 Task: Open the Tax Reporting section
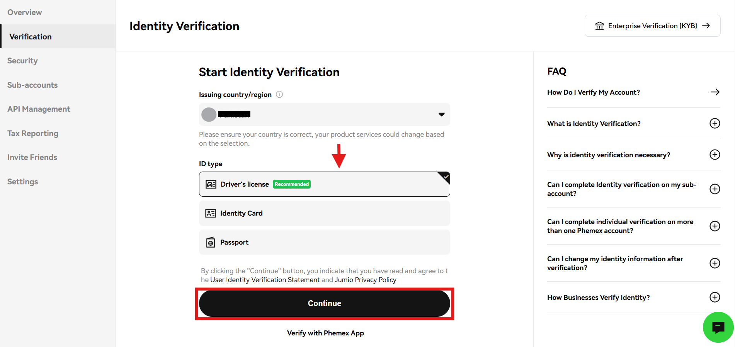[33, 133]
